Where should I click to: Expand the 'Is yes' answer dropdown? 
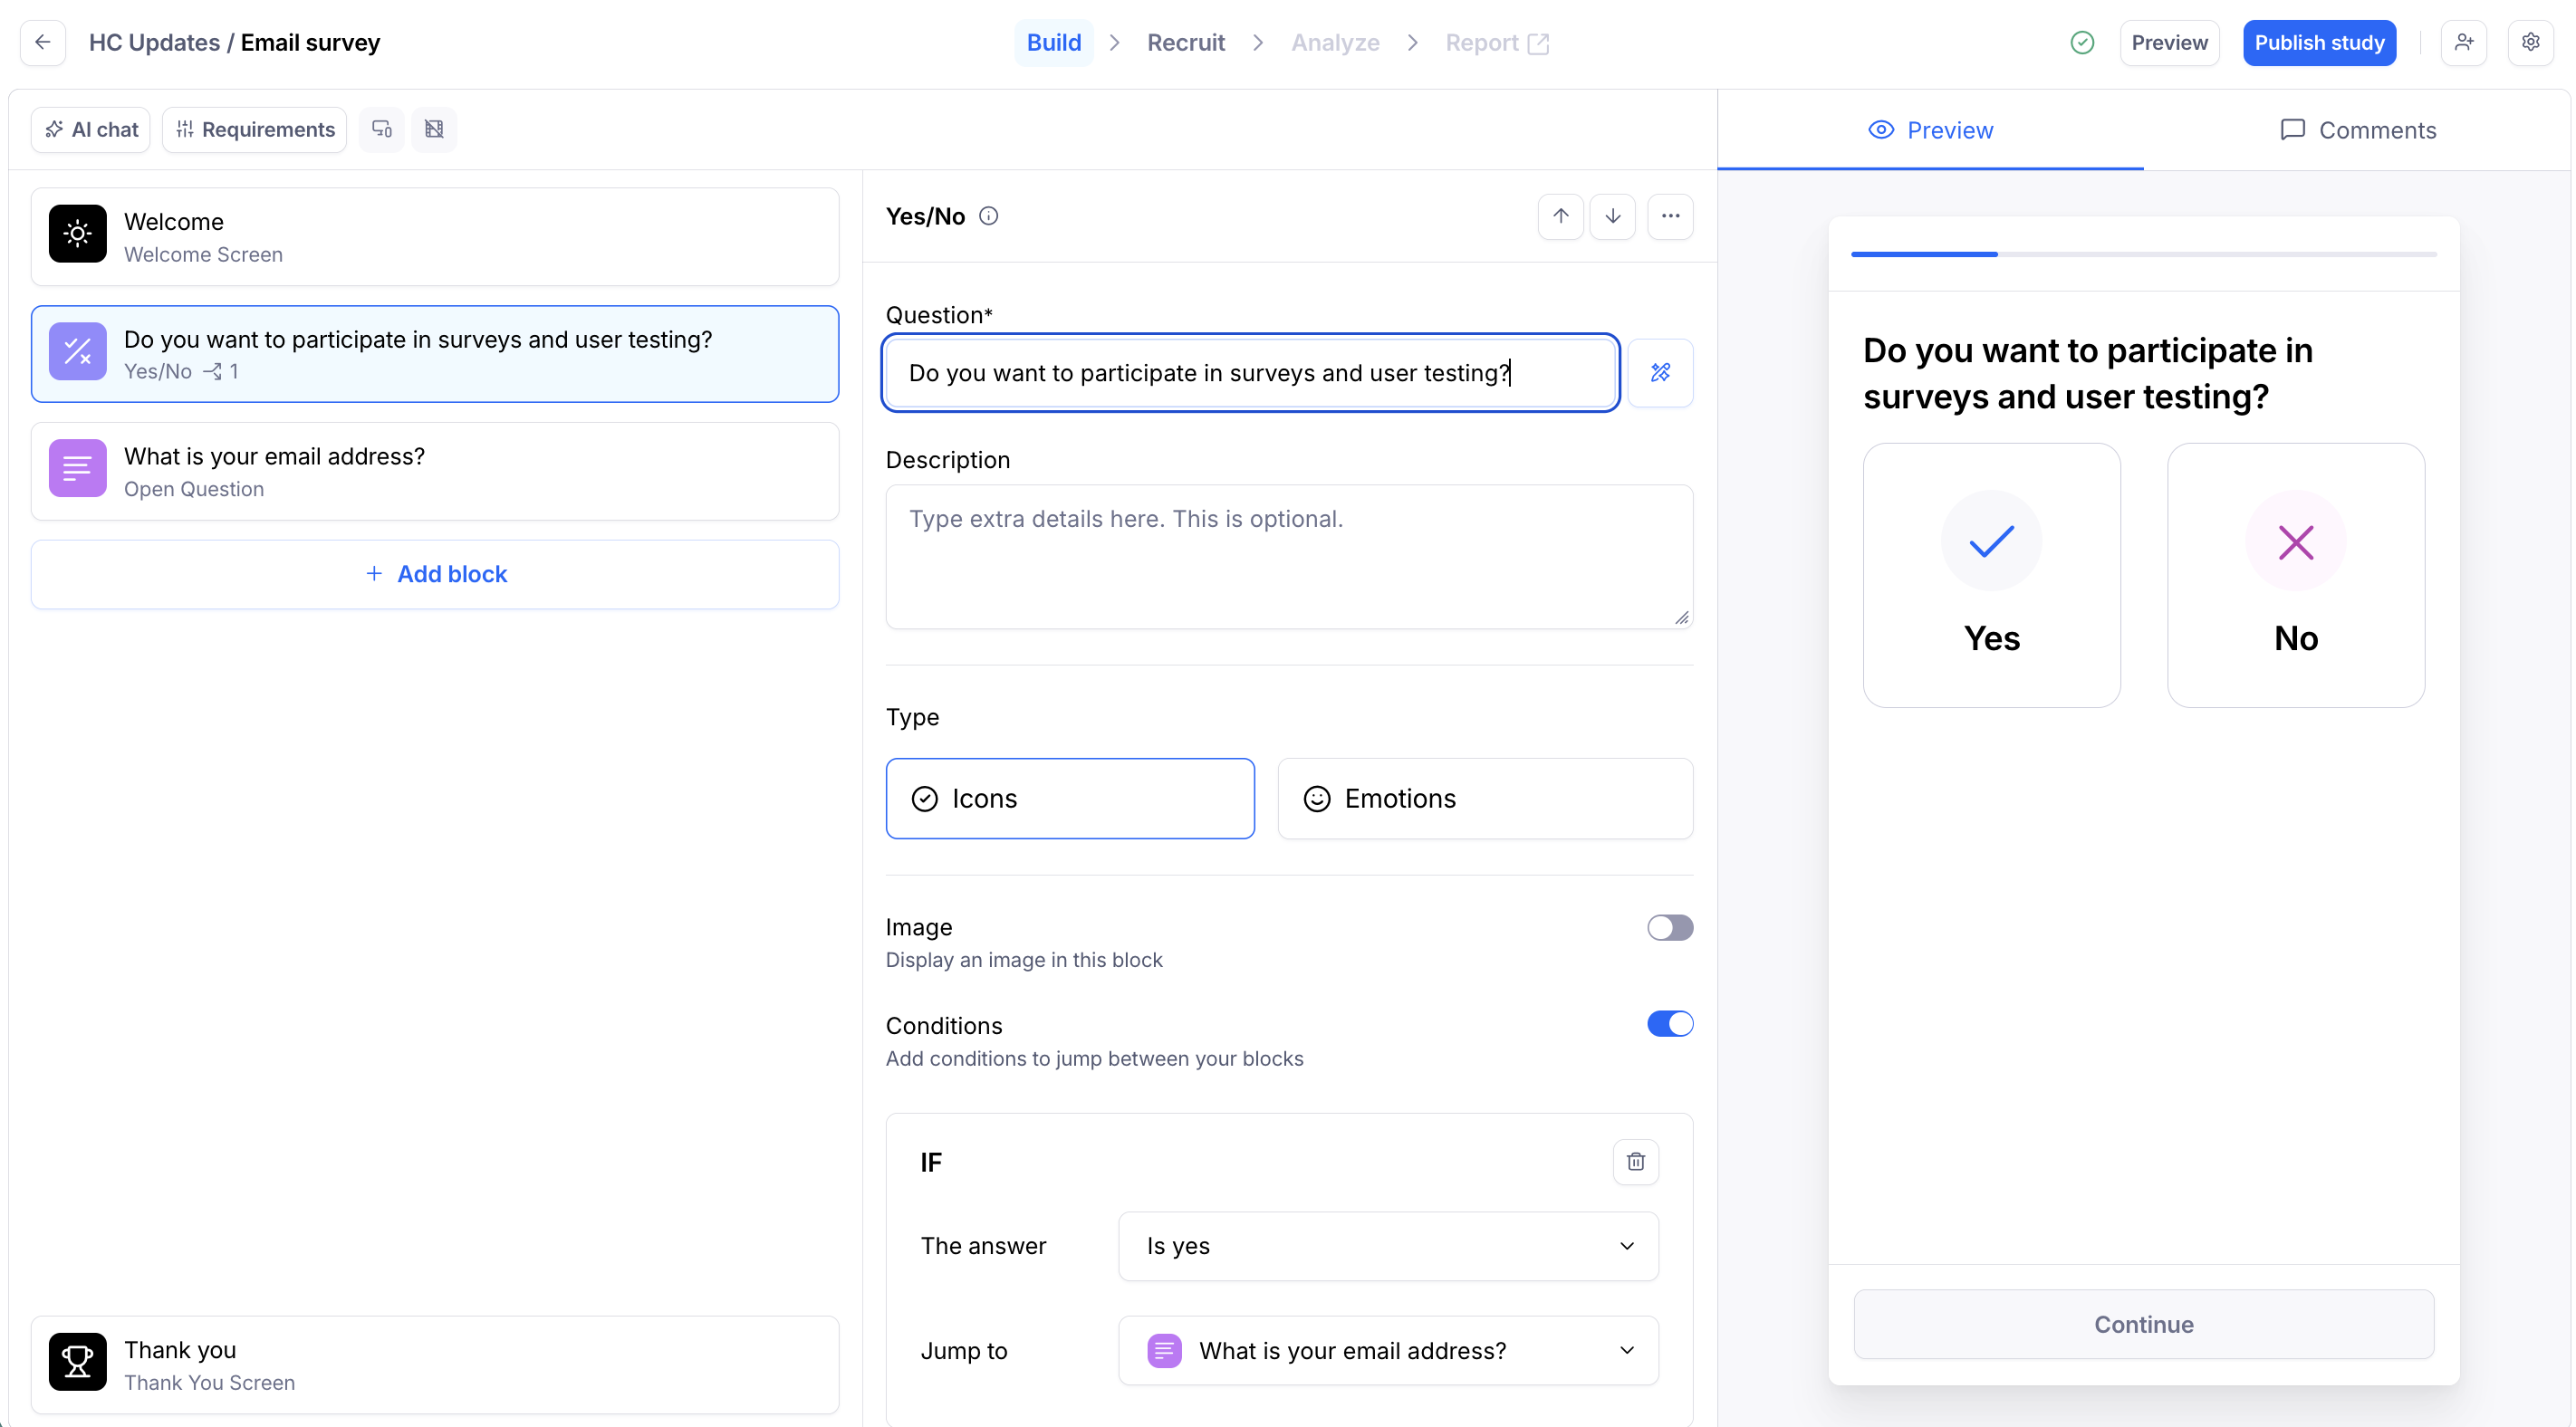tap(1388, 1245)
